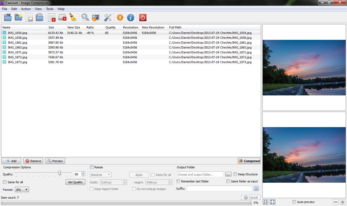The width and height of the screenshot is (347, 206).
Task: Toggle Keep Aspect Ratio checkbox
Action: coord(92,189)
